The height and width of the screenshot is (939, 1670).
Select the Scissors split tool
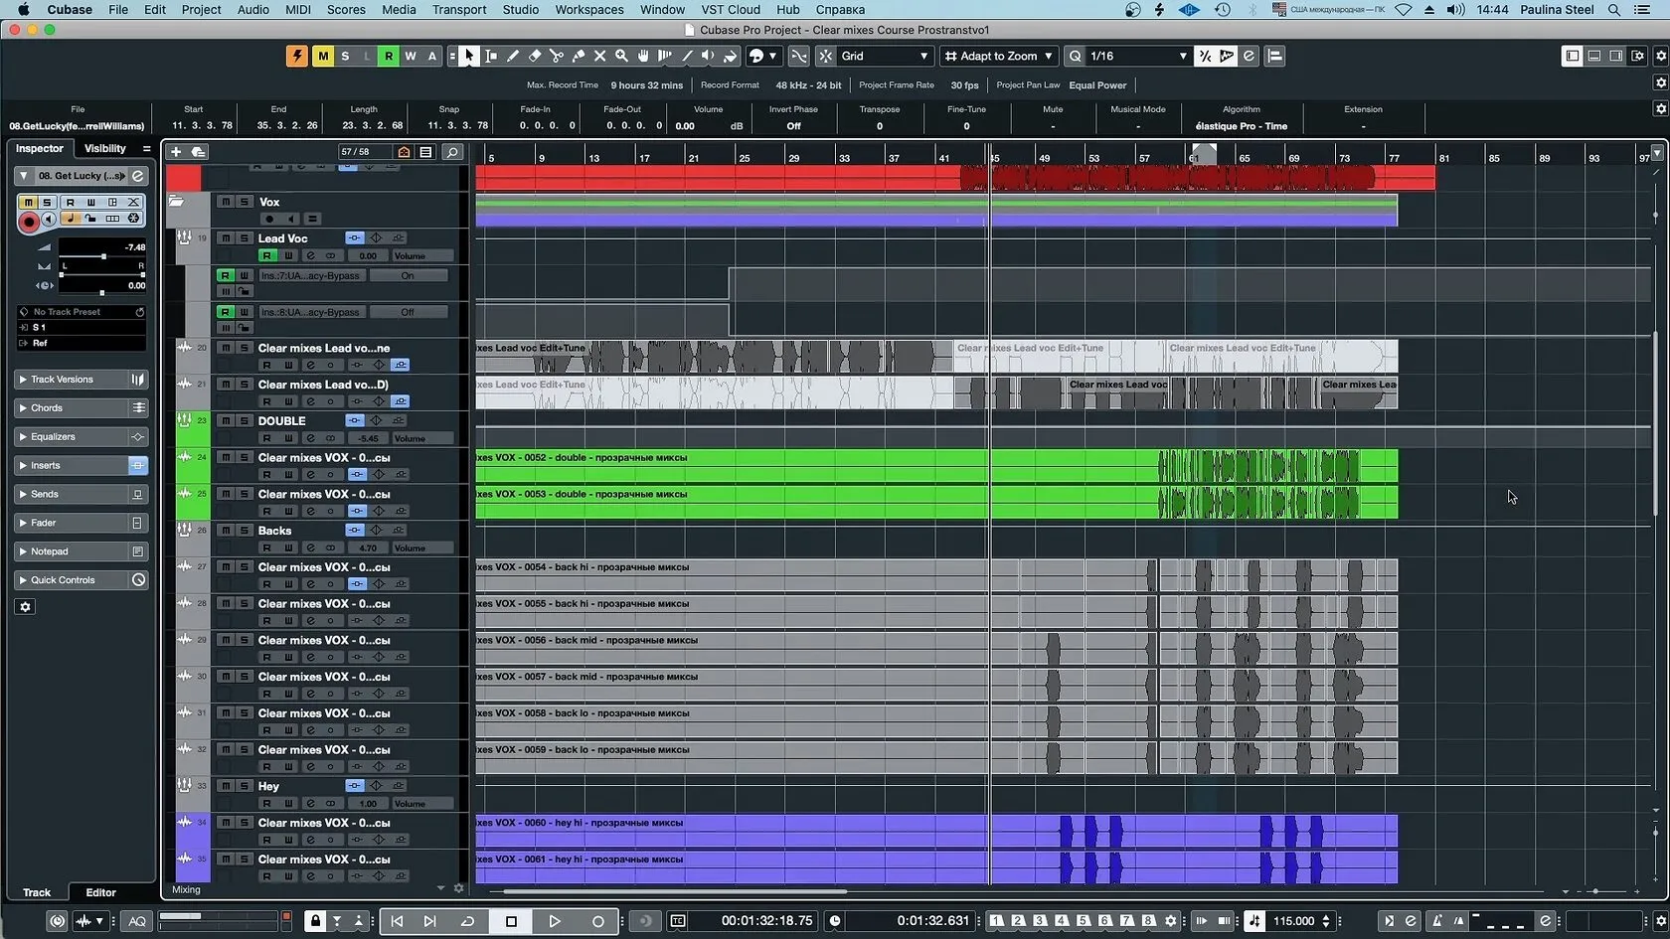click(x=556, y=57)
